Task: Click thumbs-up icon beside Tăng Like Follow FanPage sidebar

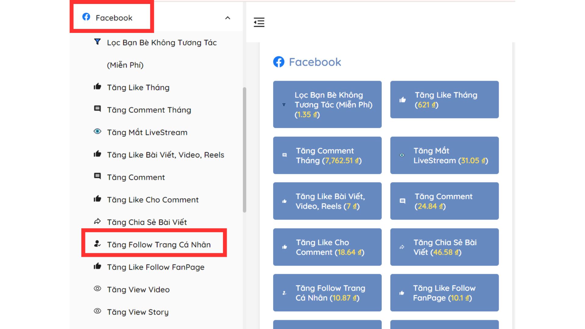Action: click(x=97, y=266)
